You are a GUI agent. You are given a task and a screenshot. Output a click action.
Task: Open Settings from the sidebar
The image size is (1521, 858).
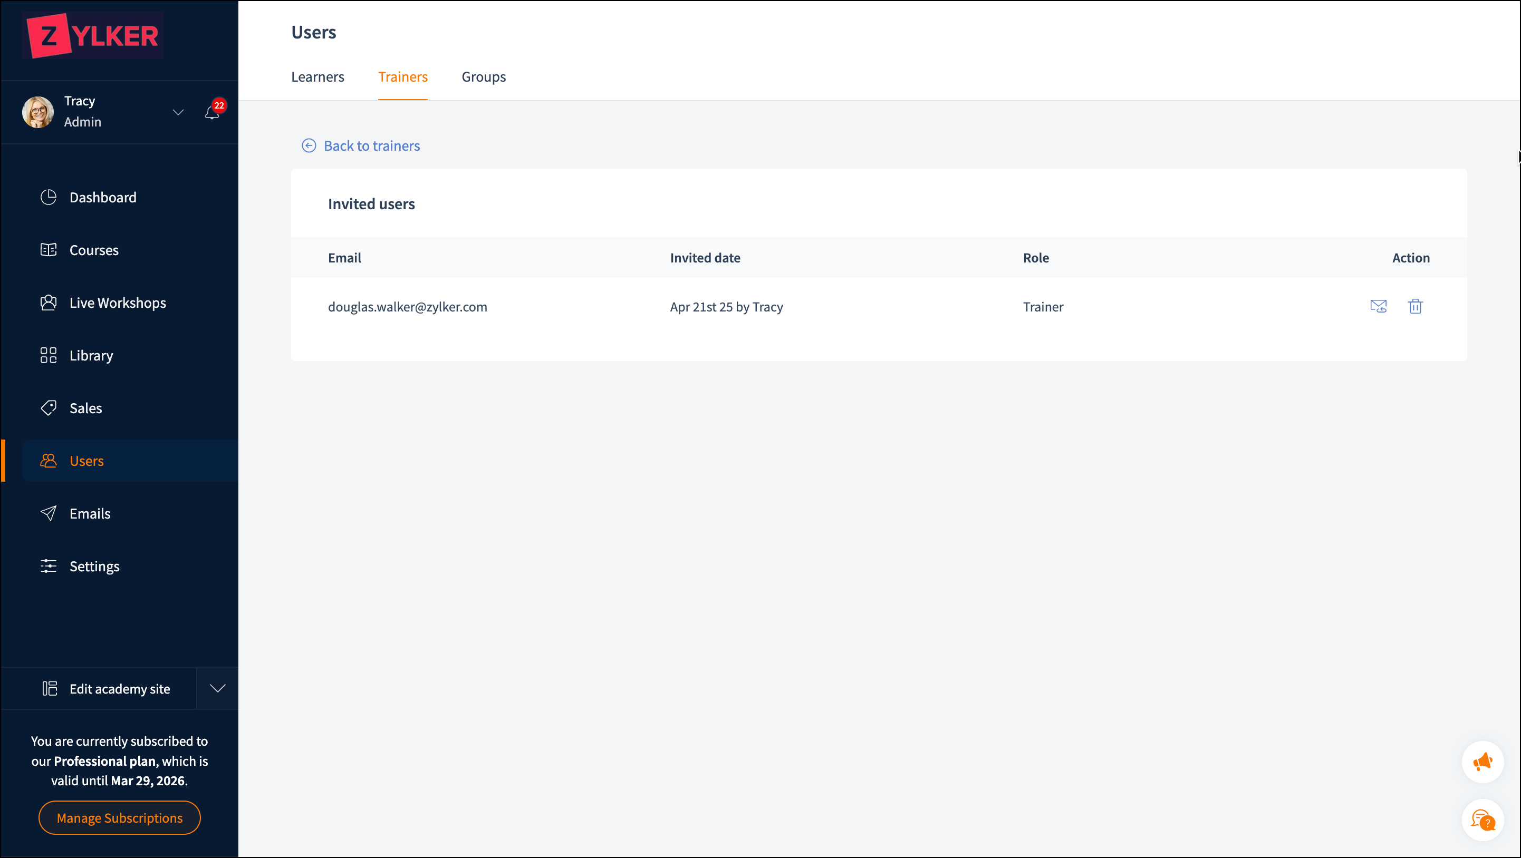coord(94,567)
